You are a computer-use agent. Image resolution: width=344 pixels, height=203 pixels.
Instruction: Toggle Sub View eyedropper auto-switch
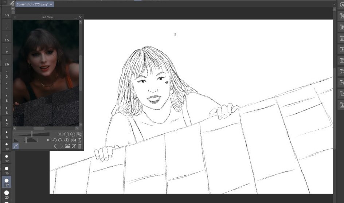click(16, 146)
